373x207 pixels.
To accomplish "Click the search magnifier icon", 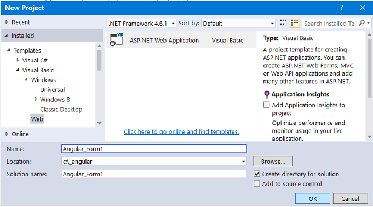I will [x=361, y=23].
